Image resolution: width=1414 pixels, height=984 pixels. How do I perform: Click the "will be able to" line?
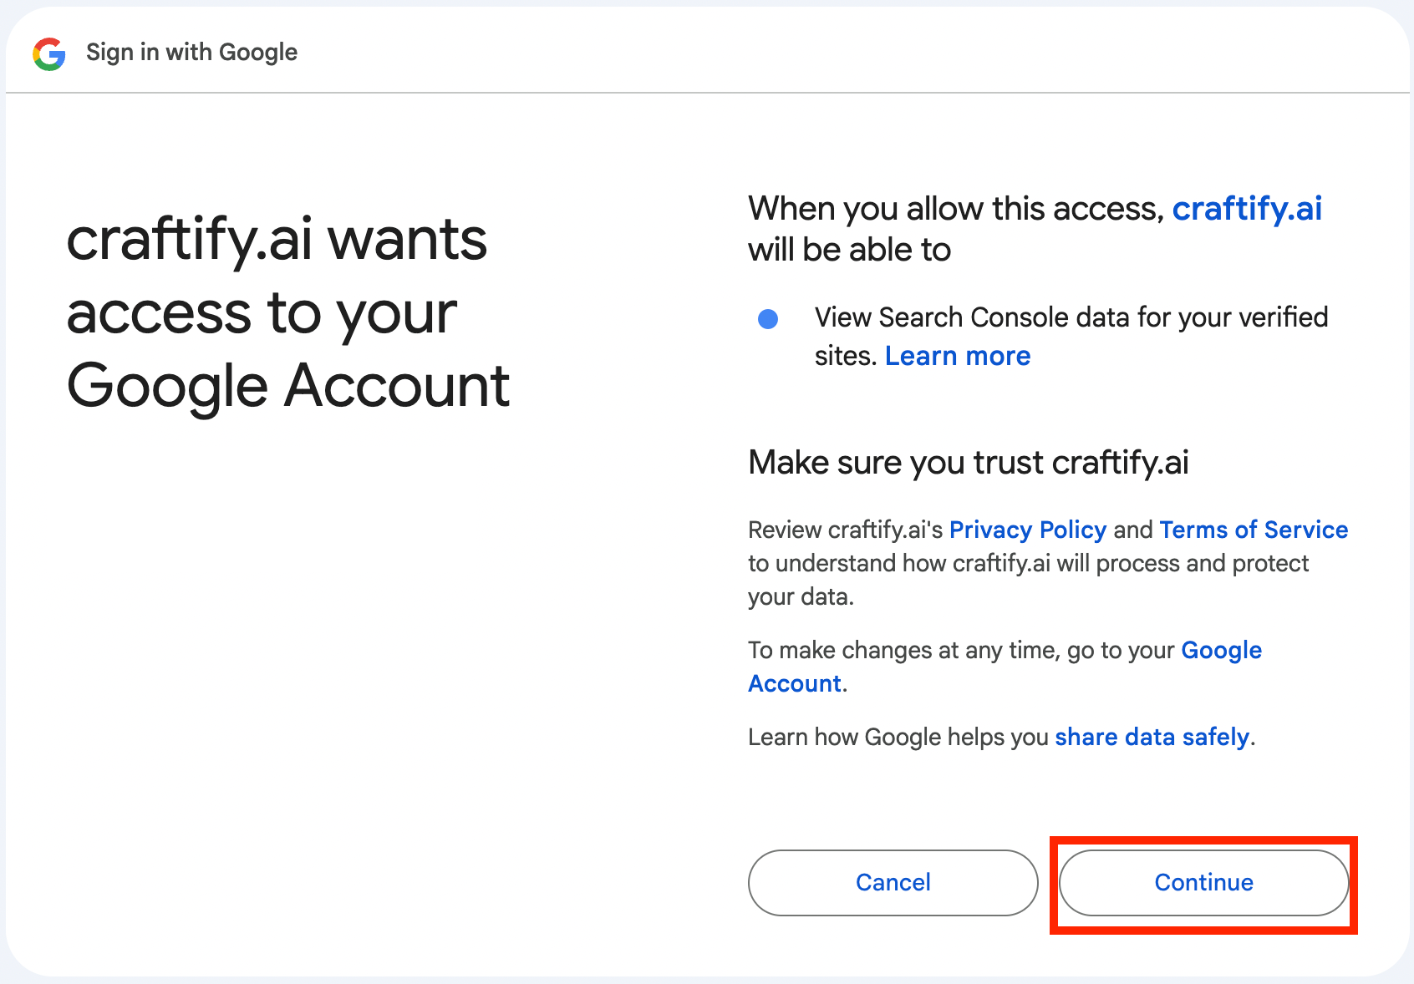pos(850,250)
